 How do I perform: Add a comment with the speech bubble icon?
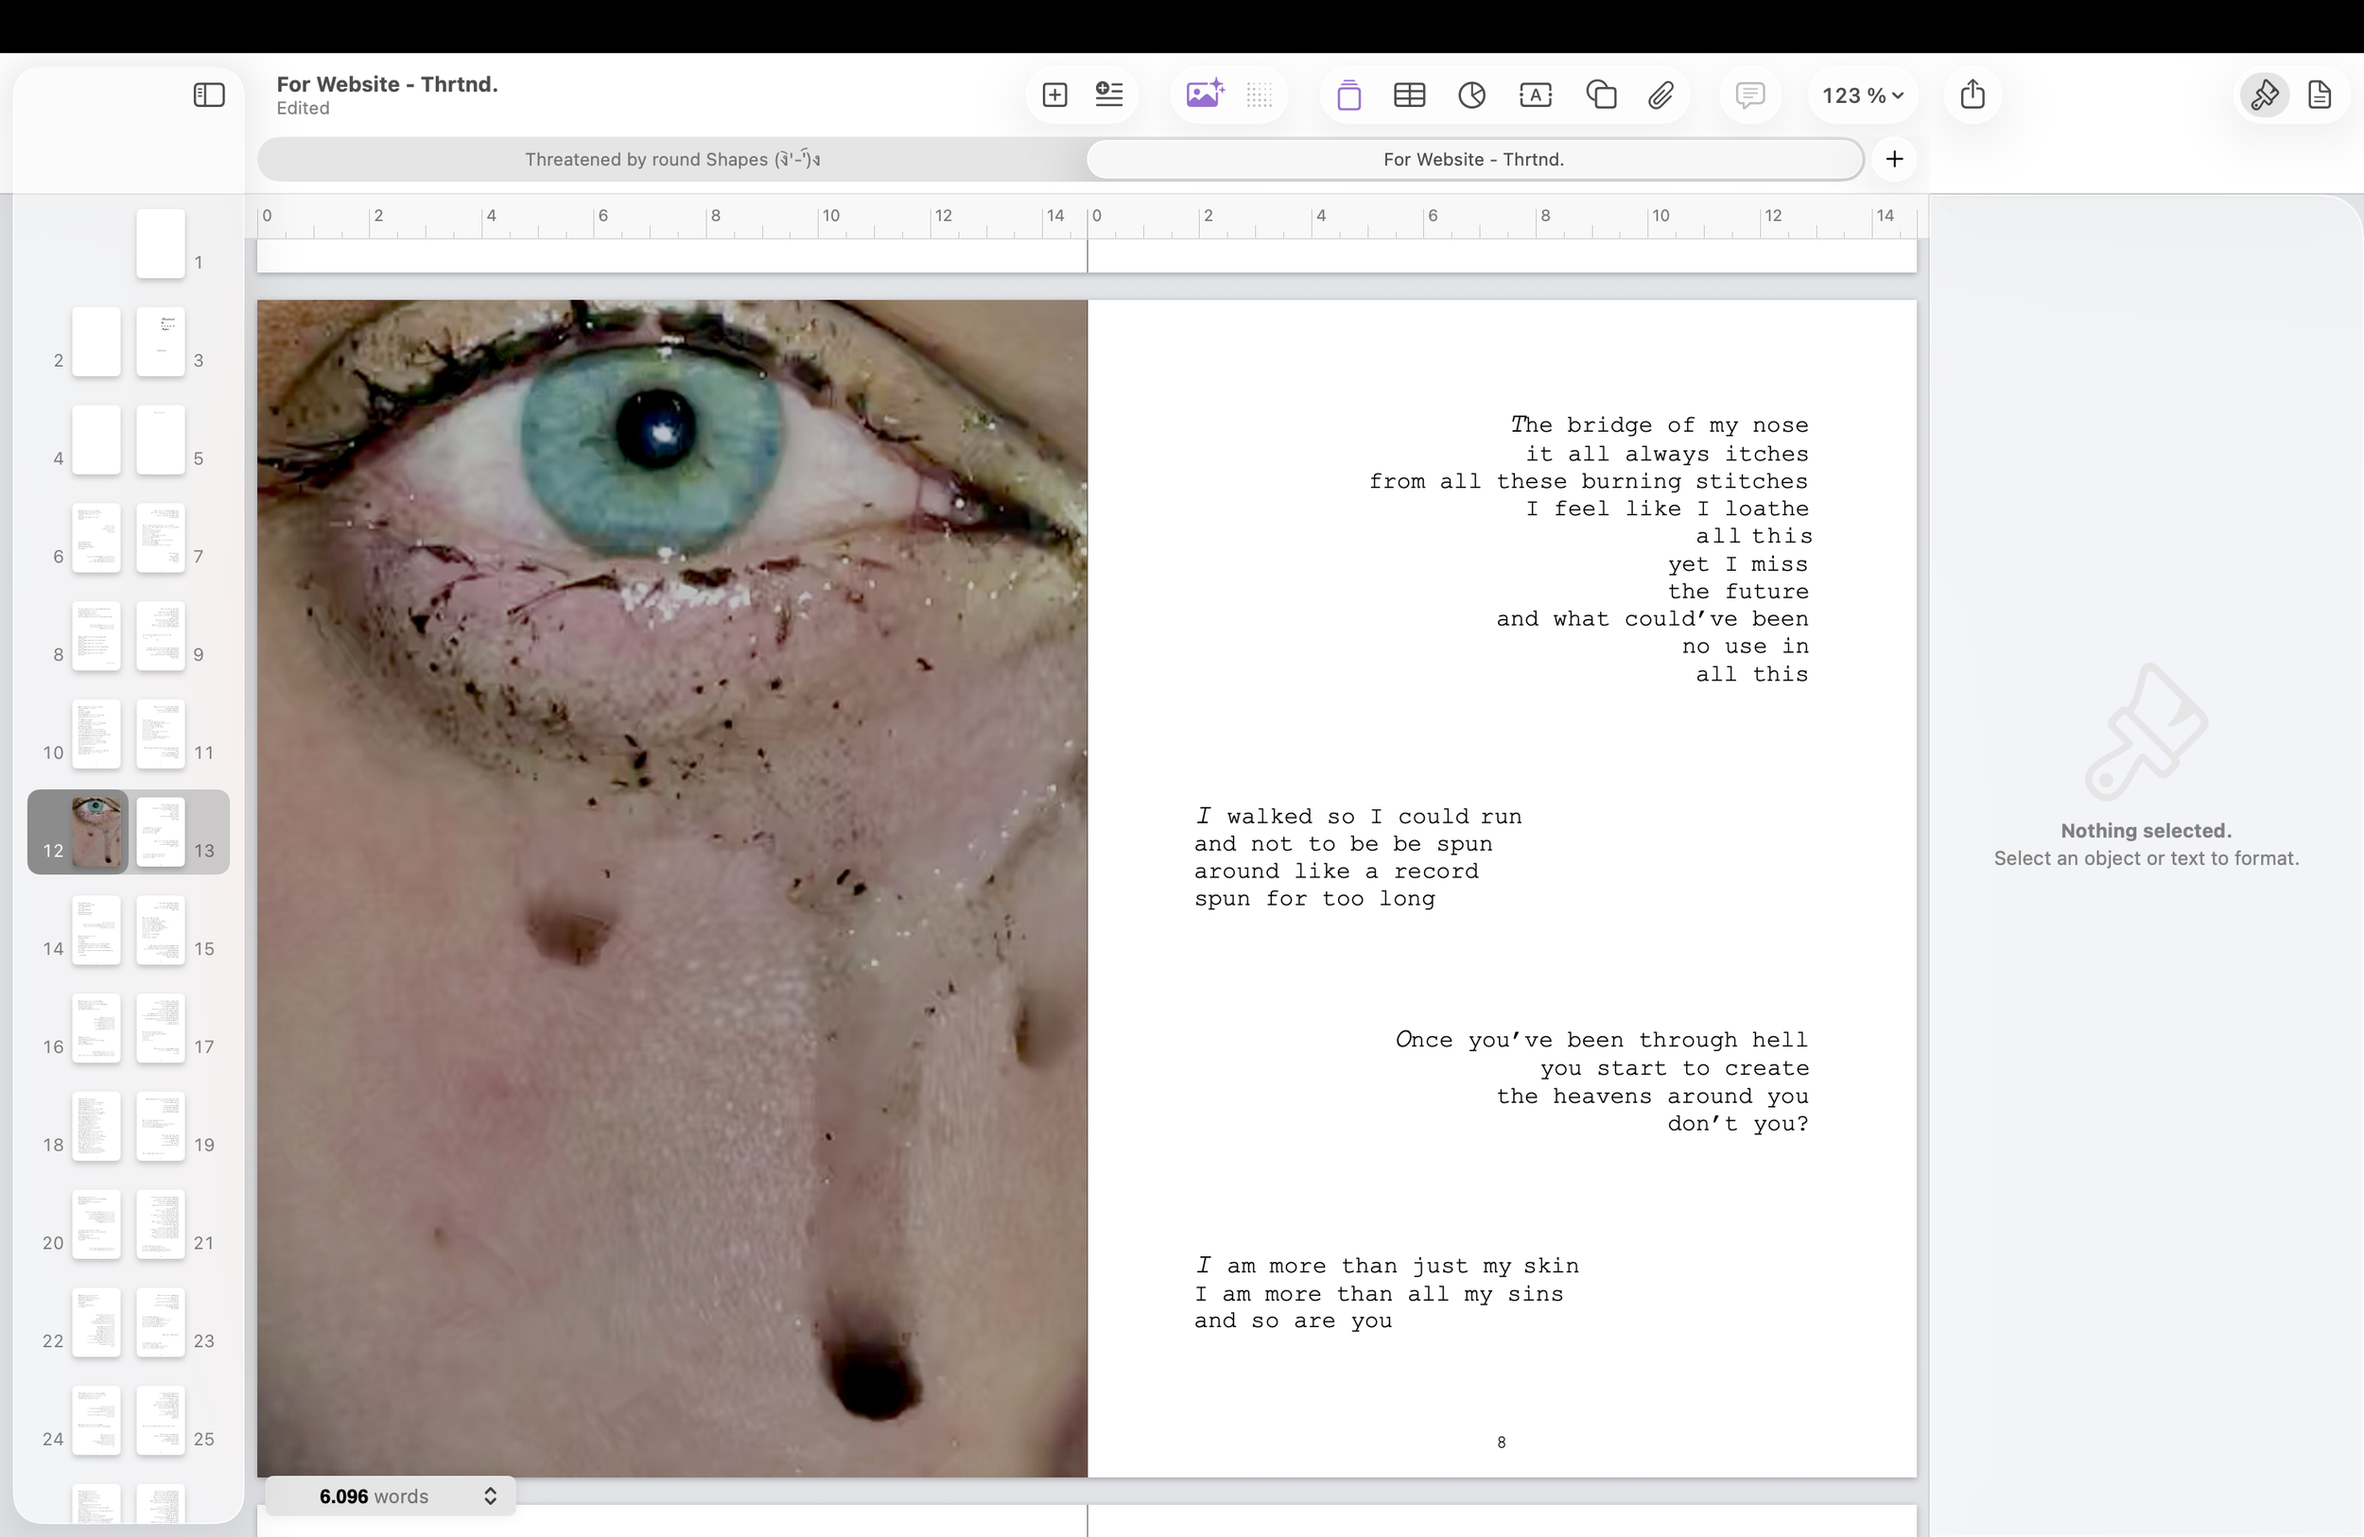(1750, 95)
